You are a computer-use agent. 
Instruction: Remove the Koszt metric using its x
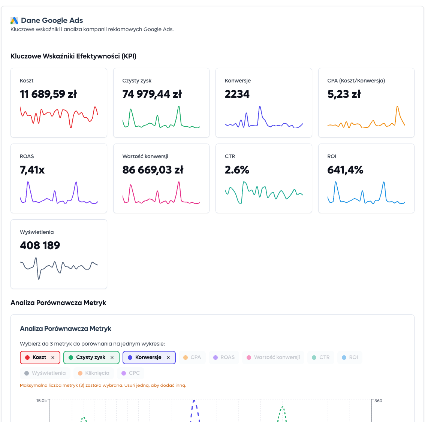click(53, 358)
